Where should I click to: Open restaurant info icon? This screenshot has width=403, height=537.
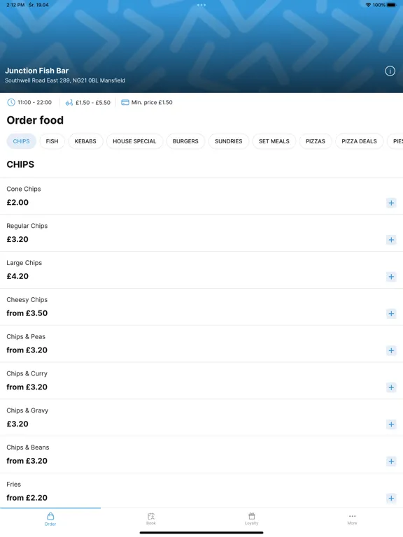point(390,71)
